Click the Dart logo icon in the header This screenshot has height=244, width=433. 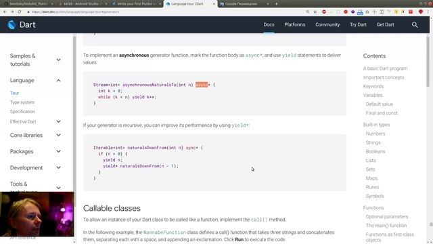tap(12, 24)
